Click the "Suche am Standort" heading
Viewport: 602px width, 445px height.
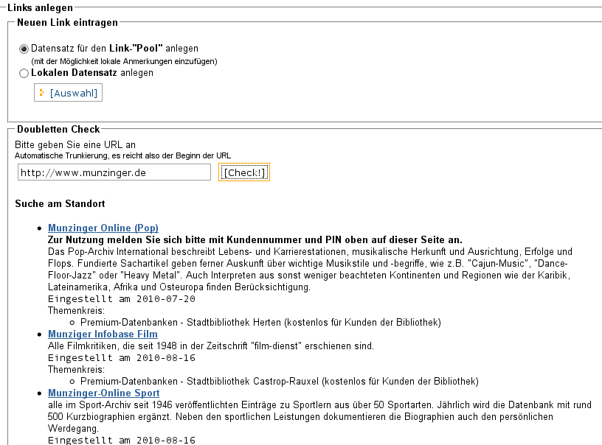[x=60, y=203]
